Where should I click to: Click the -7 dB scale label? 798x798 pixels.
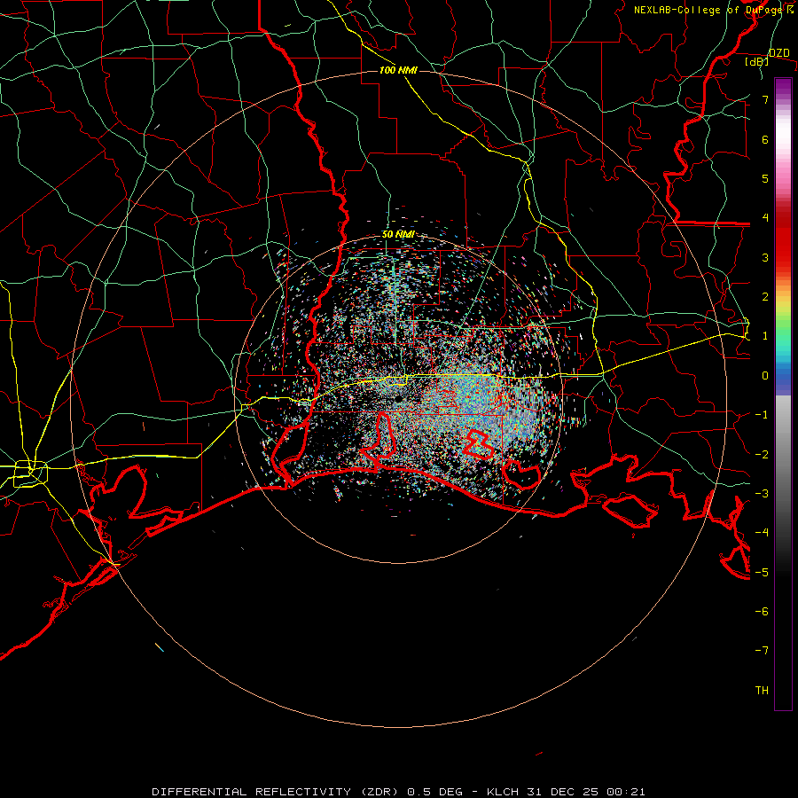point(762,651)
